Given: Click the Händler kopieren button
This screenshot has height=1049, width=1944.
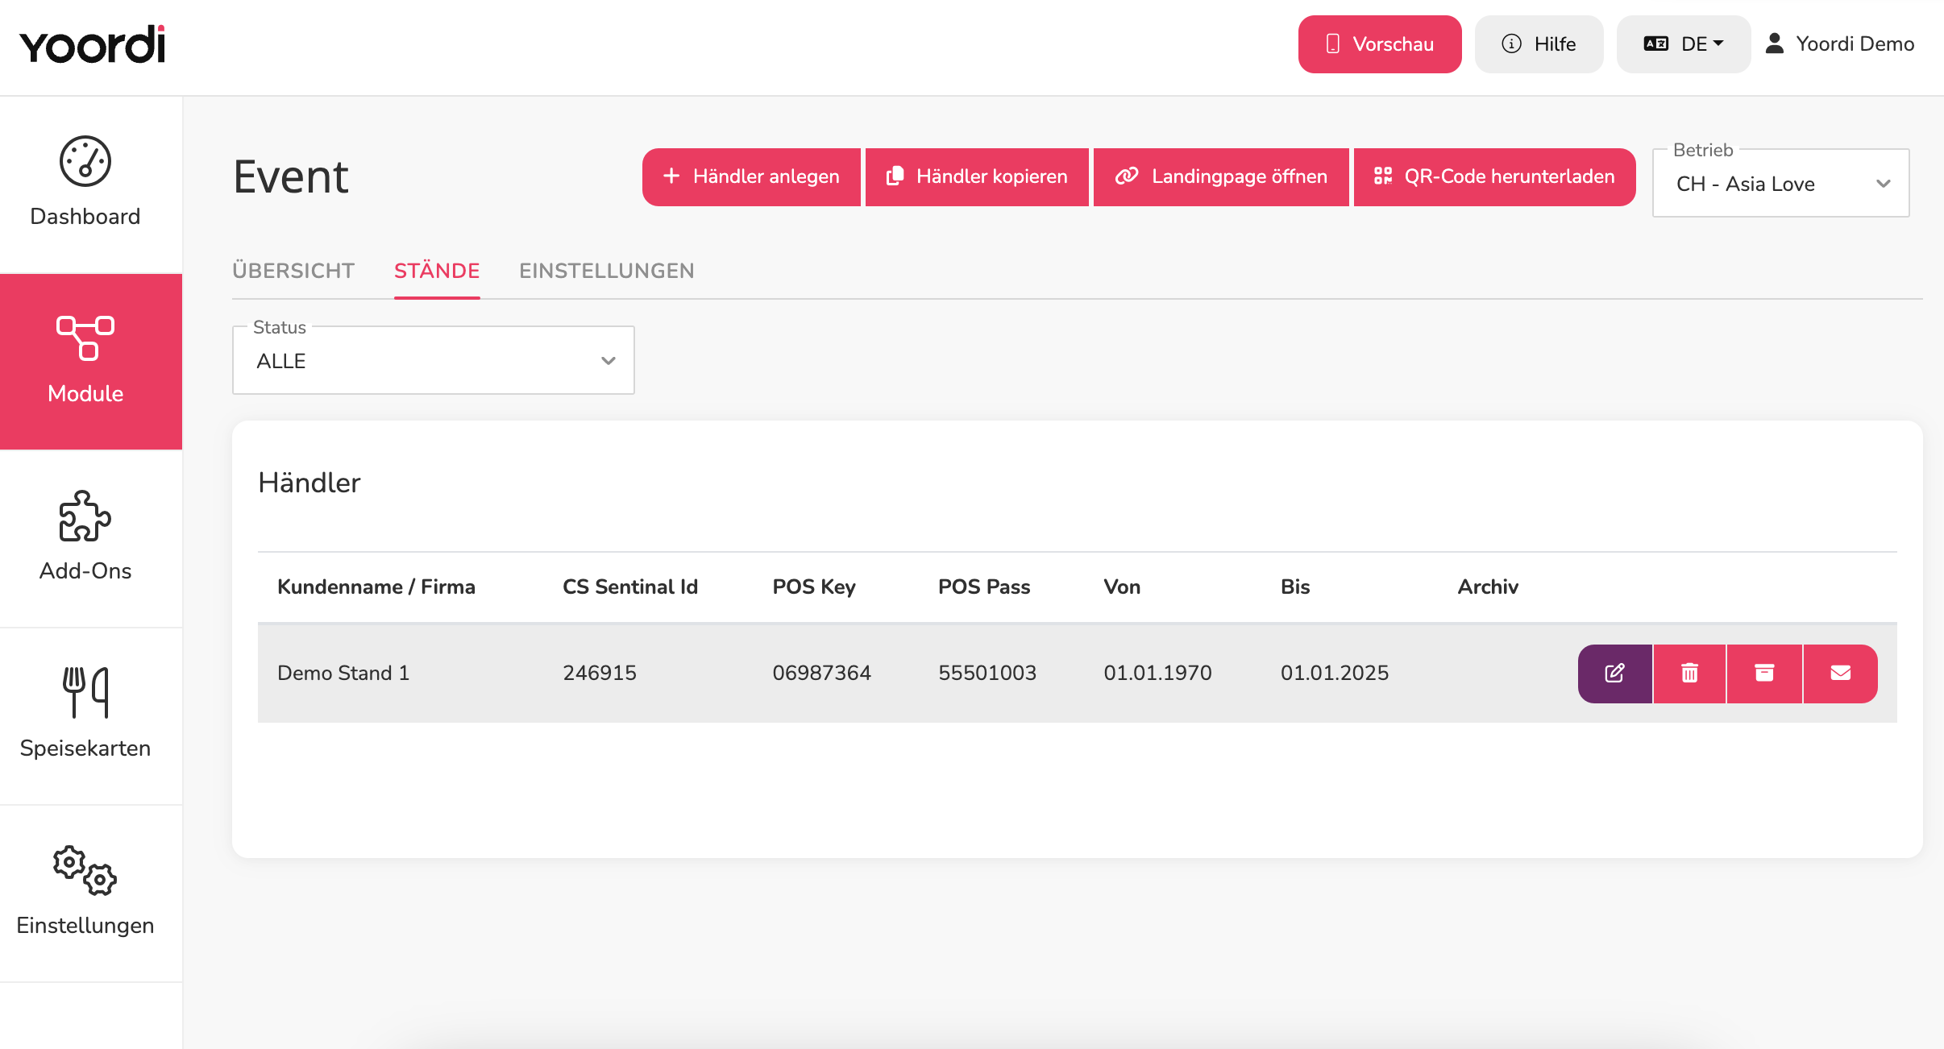Looking at the screenshot, I should point(977,177).
